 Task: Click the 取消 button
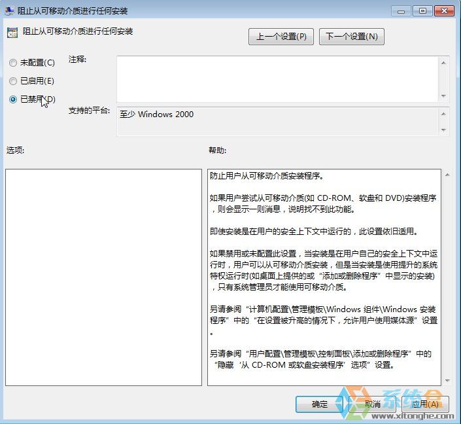click(372, 404)
